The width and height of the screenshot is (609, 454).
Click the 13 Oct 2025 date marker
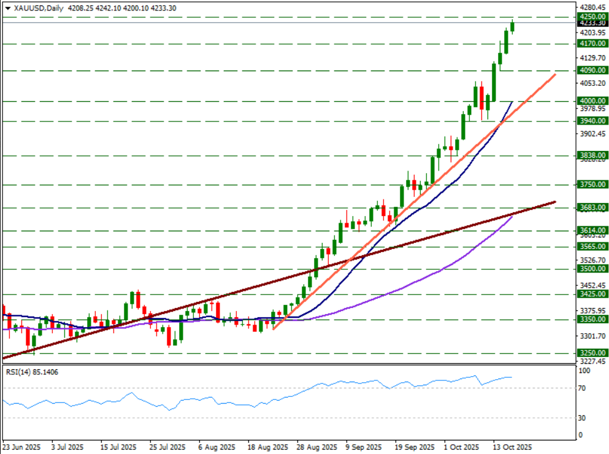coord(512,447)
